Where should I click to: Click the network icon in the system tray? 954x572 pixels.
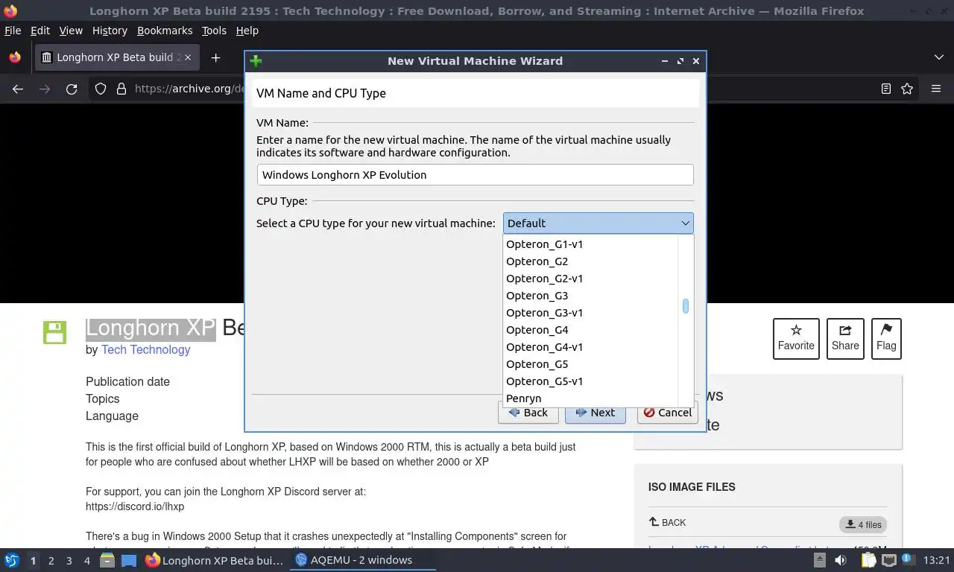coord(889,560)
